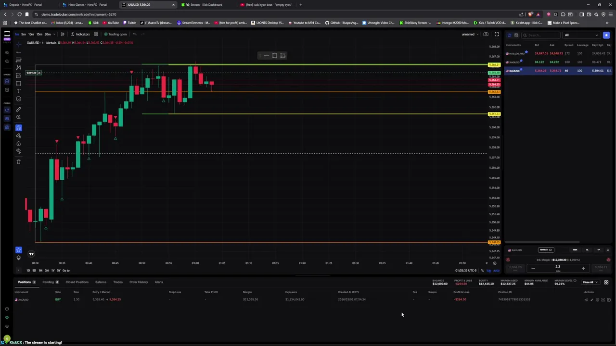Share the XAUUSD position
Screen dimensions: 616x346
pos(586,300)
